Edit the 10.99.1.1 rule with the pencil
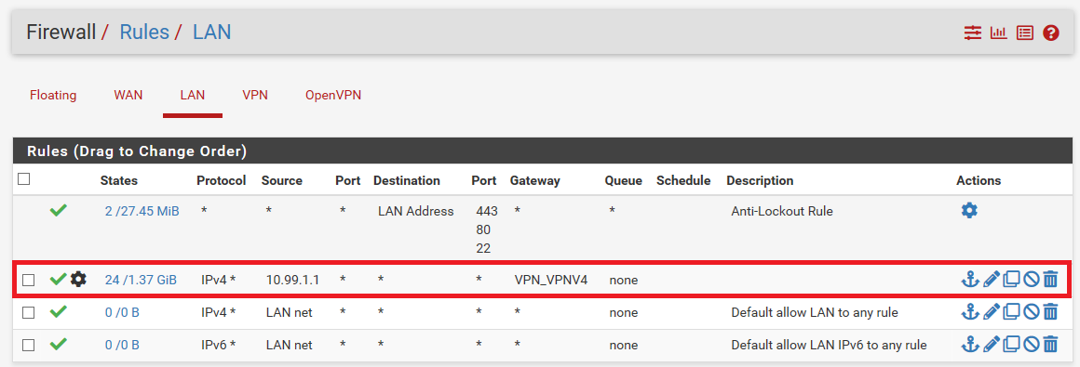This screenshot has height=367, width=1080. click(x=991, y=279)
